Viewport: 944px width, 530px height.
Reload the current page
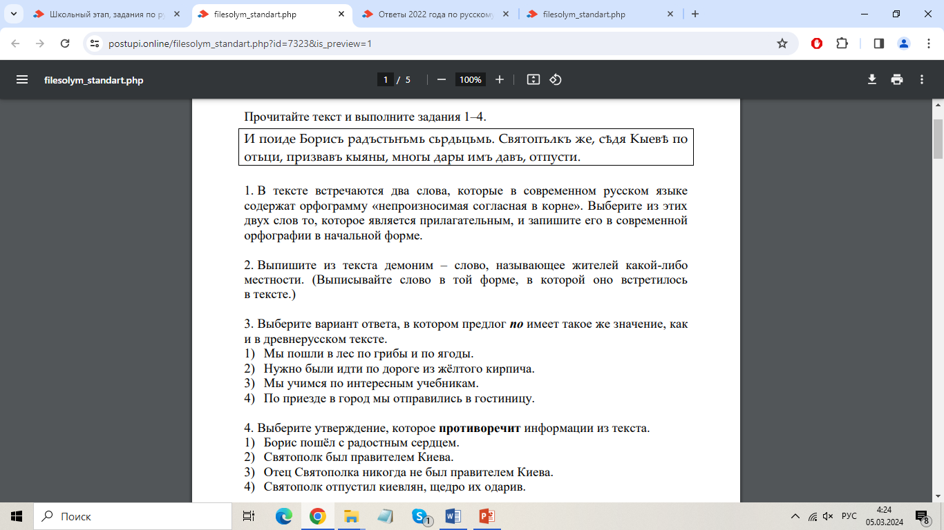pos(65,43)
